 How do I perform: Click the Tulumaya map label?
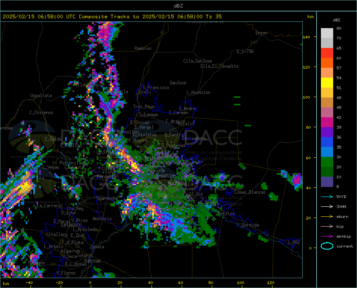[148, 114]
